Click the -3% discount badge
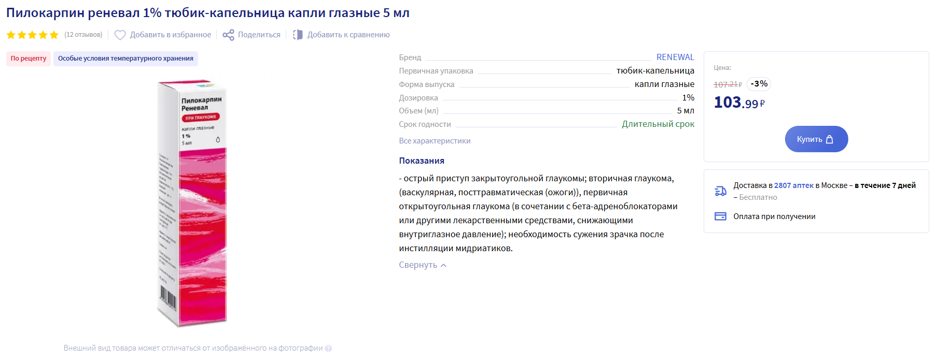Viewport: 937px width, 362px height. 759,84
